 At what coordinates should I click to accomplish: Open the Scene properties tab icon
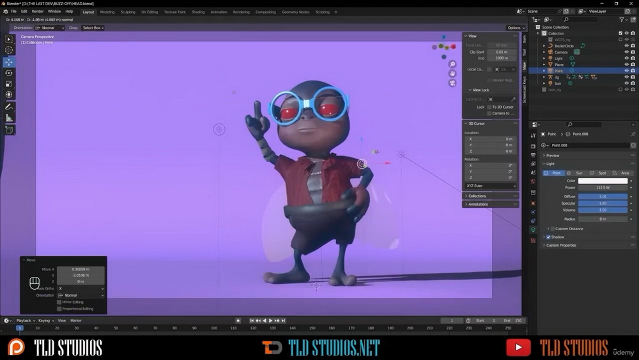coord(533,173)
